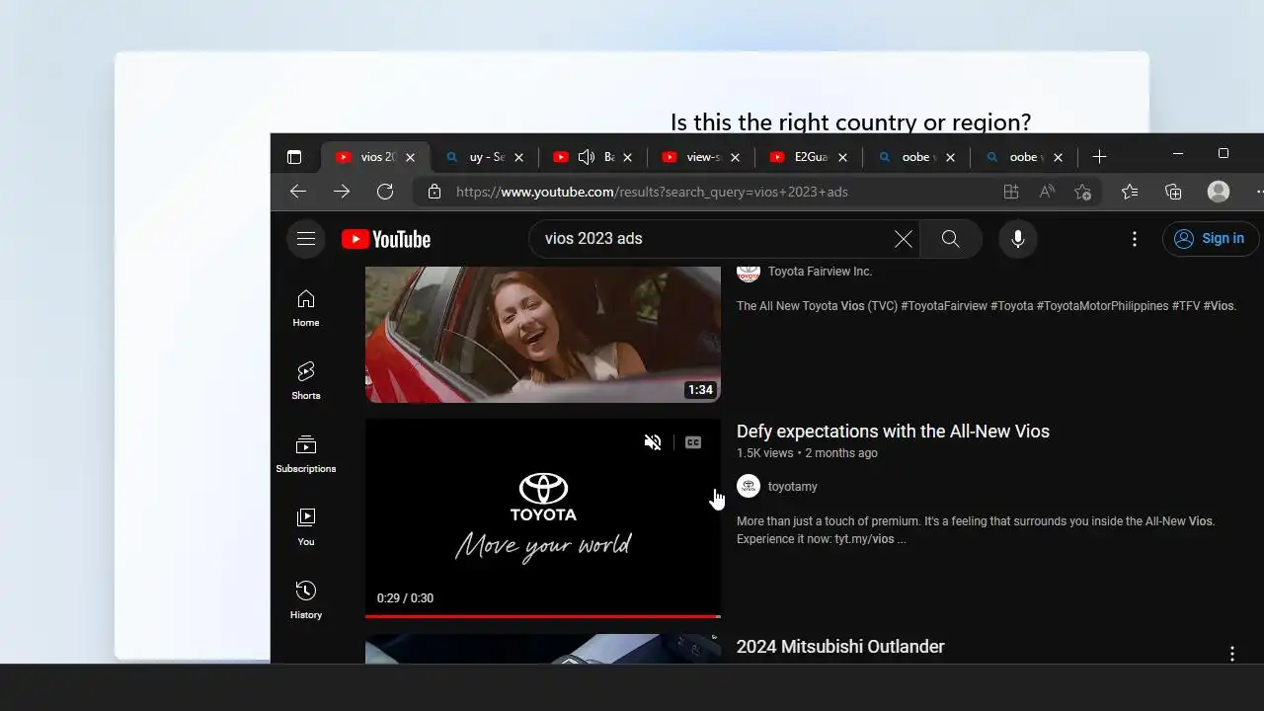
Task: Open Subscriptions in YouTube sidebar
Action: click(306, 454)
